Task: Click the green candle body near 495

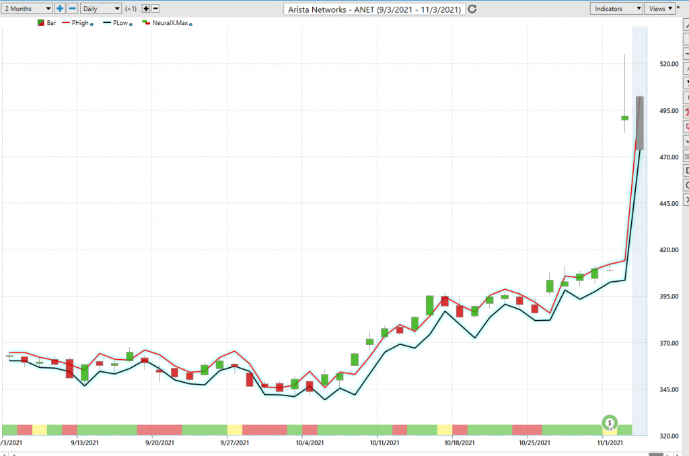Action: (625, 118)
